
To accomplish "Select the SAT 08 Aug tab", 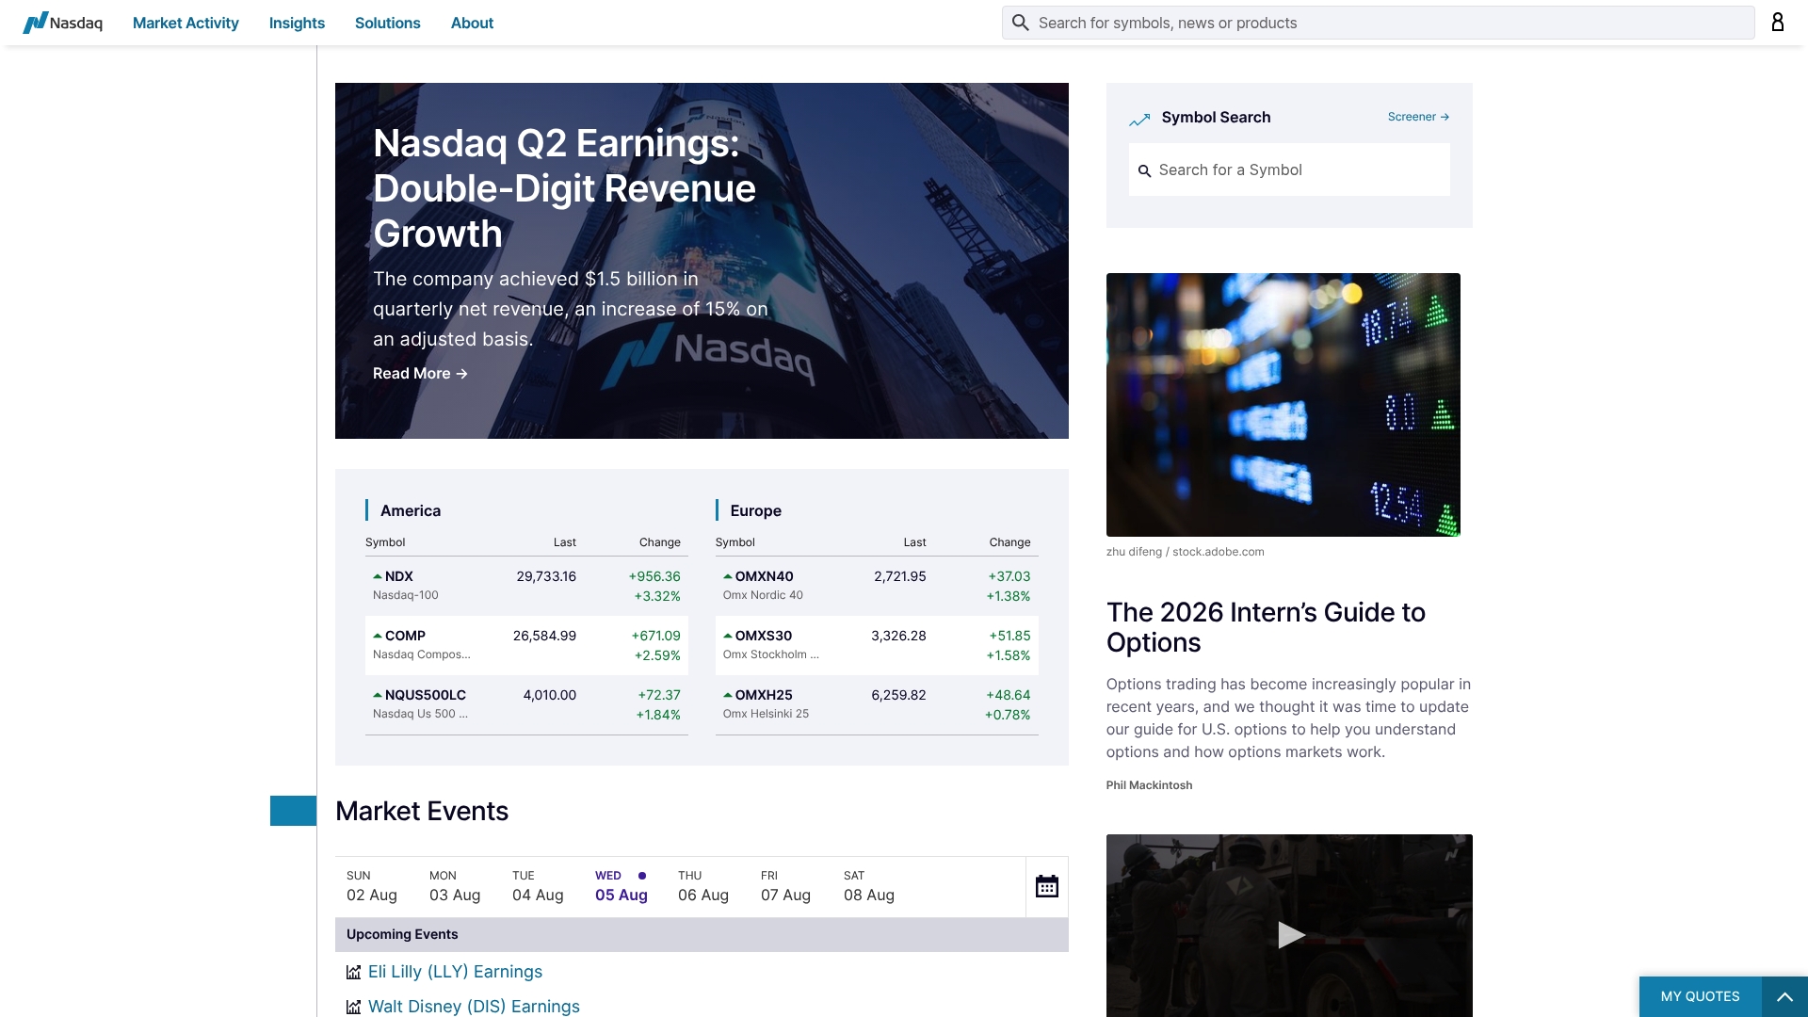I will click(x=869, y=886).
